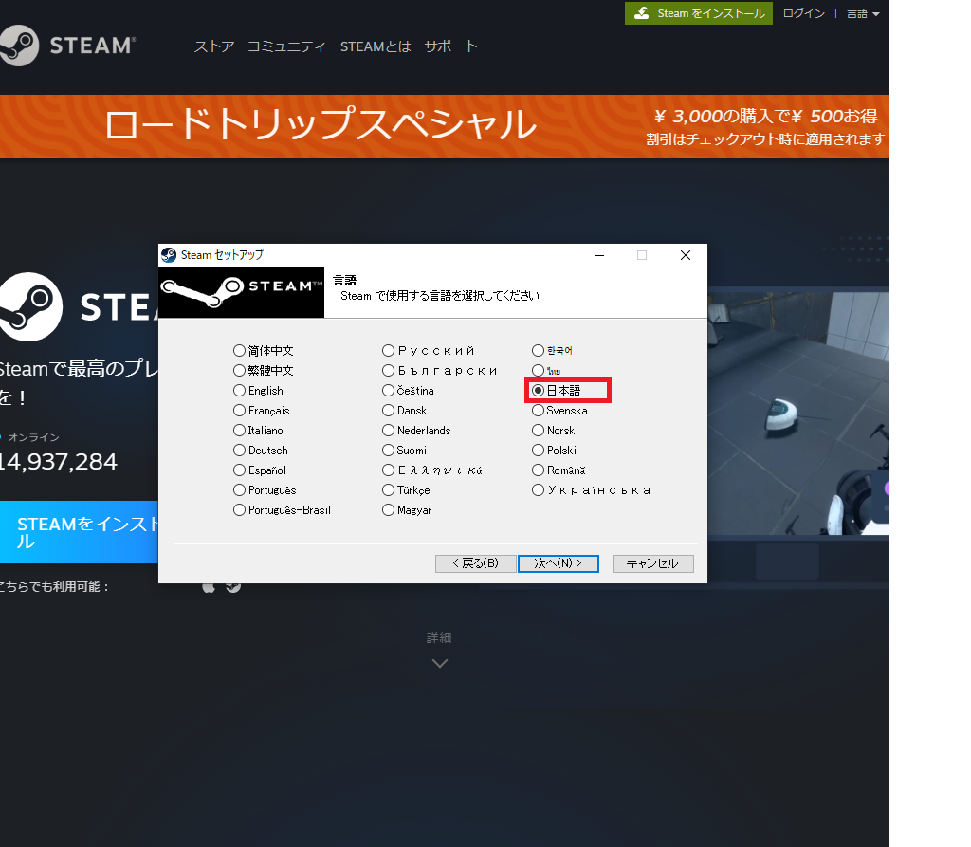Image resolution: width=971 pixels, height=847 pixels.
Task: Select the Dansk radio button
Action: 388,410
